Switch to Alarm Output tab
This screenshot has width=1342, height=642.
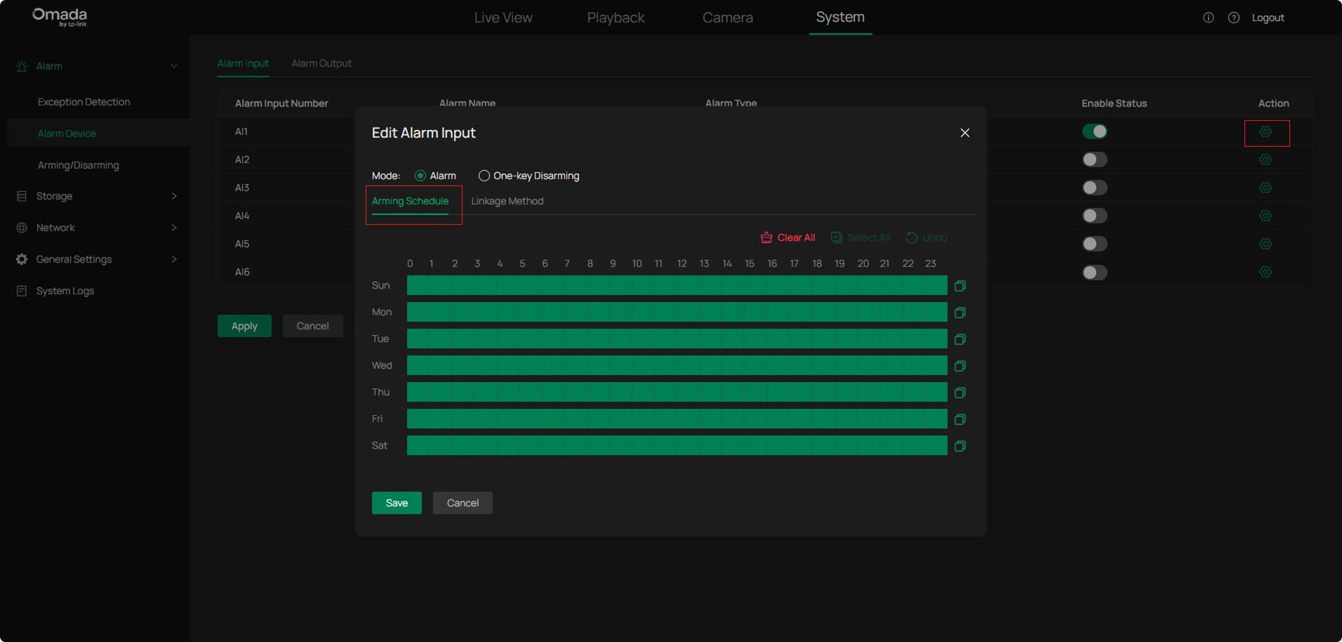tap(321, 63)
